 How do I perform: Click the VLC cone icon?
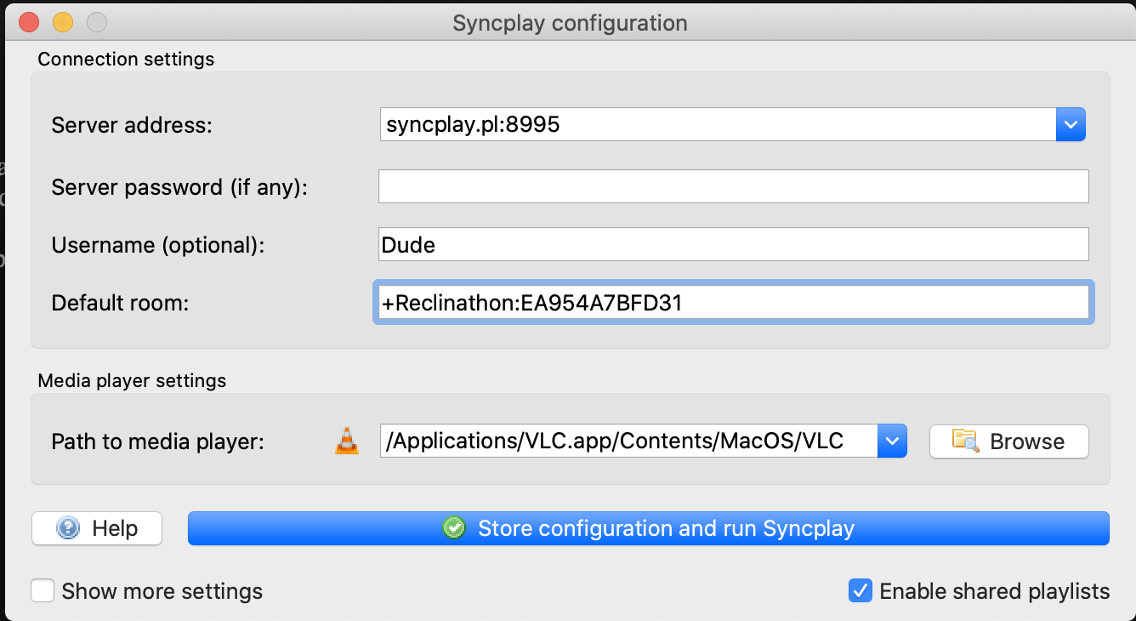click(346, 441)
